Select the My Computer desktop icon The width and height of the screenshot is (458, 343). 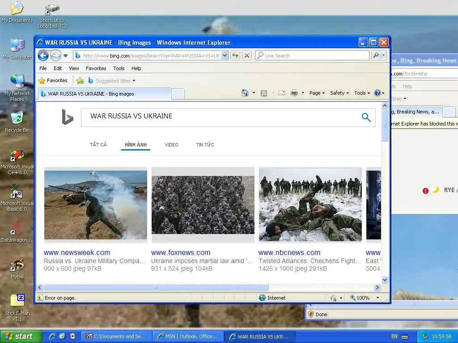pyautogui.click(x=17, y=49)
